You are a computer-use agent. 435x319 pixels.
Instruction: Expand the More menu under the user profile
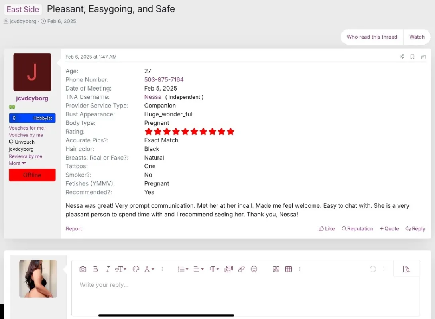17,163
